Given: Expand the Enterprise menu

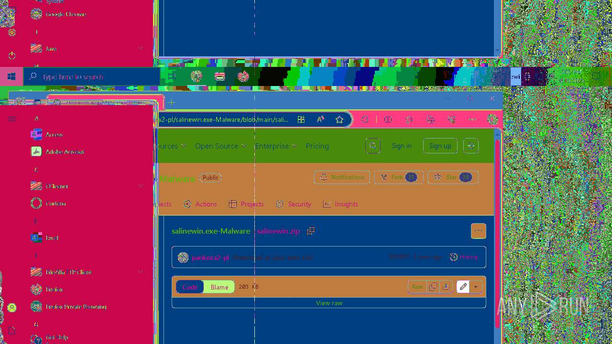Looking at the screenshot, I should (275, 146).
